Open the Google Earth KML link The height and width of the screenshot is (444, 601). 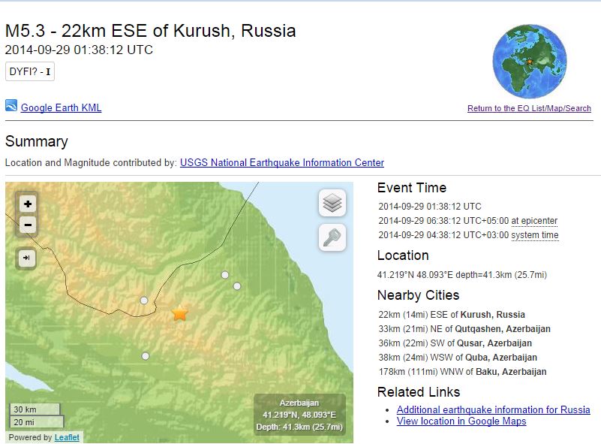pos(61,107)
